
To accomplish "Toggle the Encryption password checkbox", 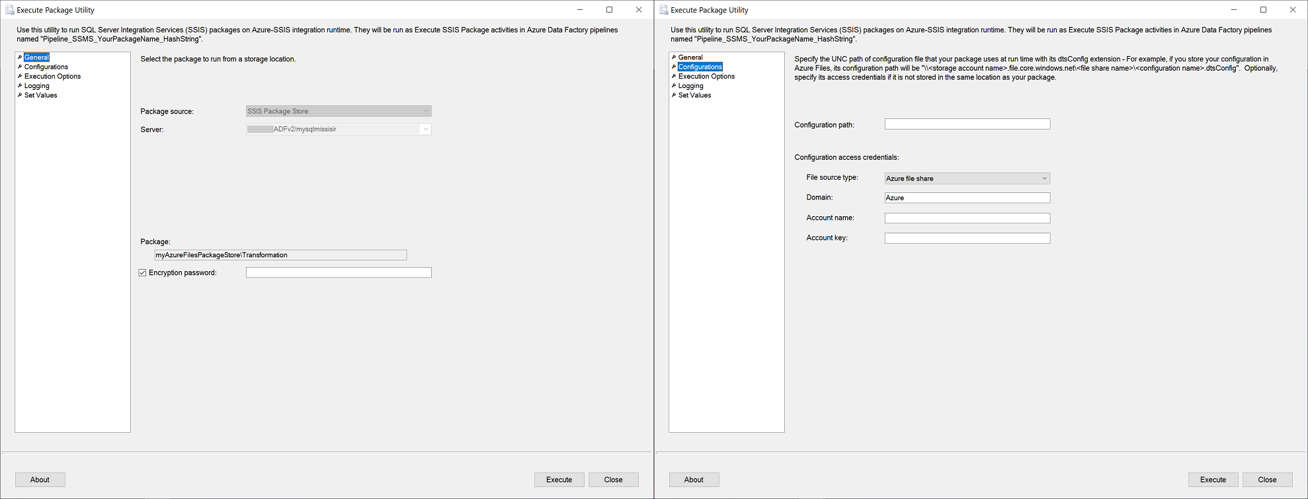I will (142, 272).
